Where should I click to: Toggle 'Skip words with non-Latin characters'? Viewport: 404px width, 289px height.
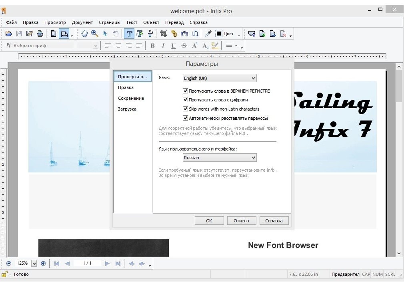[185, 109]
